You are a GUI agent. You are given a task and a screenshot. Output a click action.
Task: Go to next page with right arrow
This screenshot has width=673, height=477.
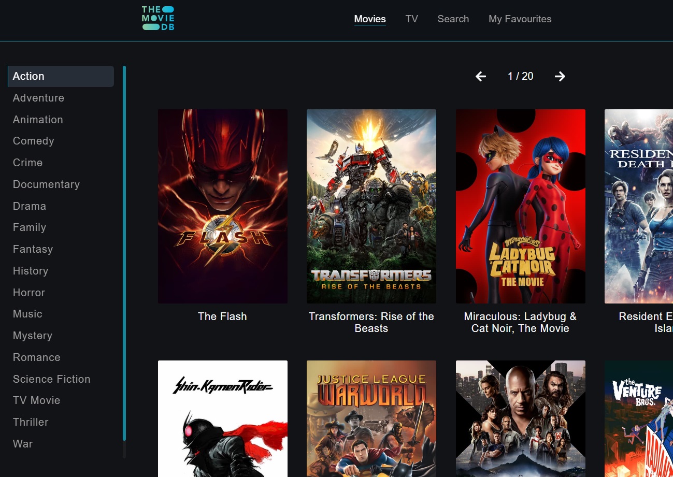(560, 77)
